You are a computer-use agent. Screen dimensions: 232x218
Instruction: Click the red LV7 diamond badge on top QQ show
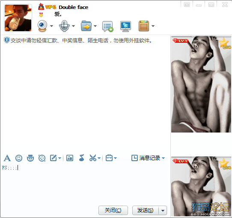pyautogui.click(x=180, y=41)
